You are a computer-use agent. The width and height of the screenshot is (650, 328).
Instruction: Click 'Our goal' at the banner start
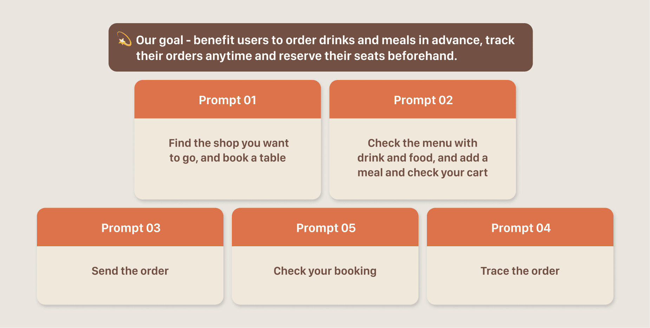(x=160, y=40)
